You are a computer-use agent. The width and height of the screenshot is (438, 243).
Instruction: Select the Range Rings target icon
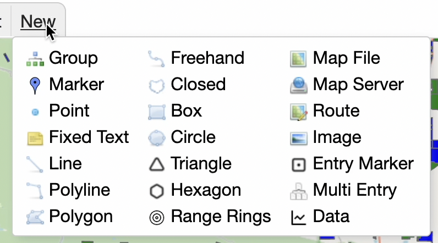tap(157, 217)
